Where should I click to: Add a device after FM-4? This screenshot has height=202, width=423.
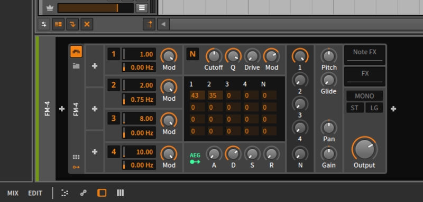coord(393,109)
